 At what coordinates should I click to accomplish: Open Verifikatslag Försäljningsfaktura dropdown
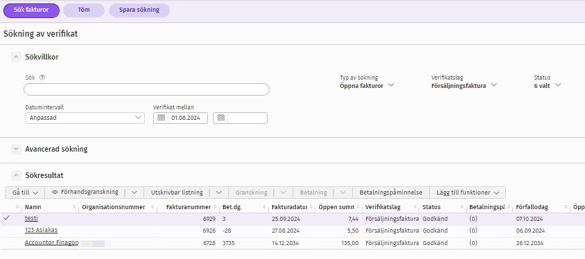point(464,86)
